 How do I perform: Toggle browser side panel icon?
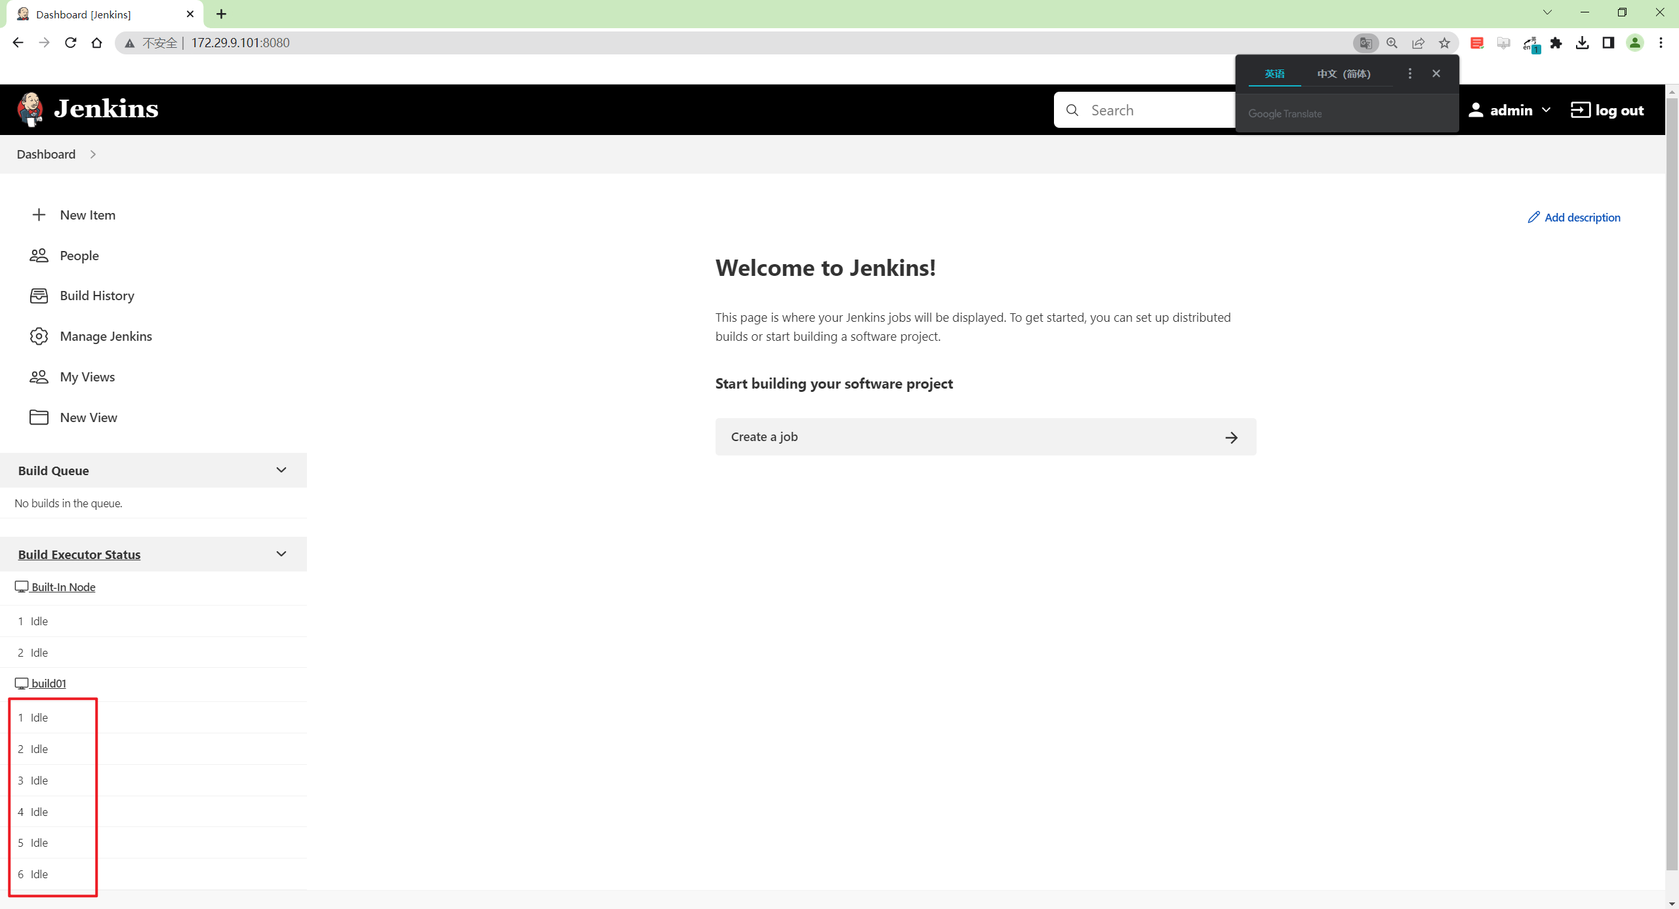[x=1608, y=43]
